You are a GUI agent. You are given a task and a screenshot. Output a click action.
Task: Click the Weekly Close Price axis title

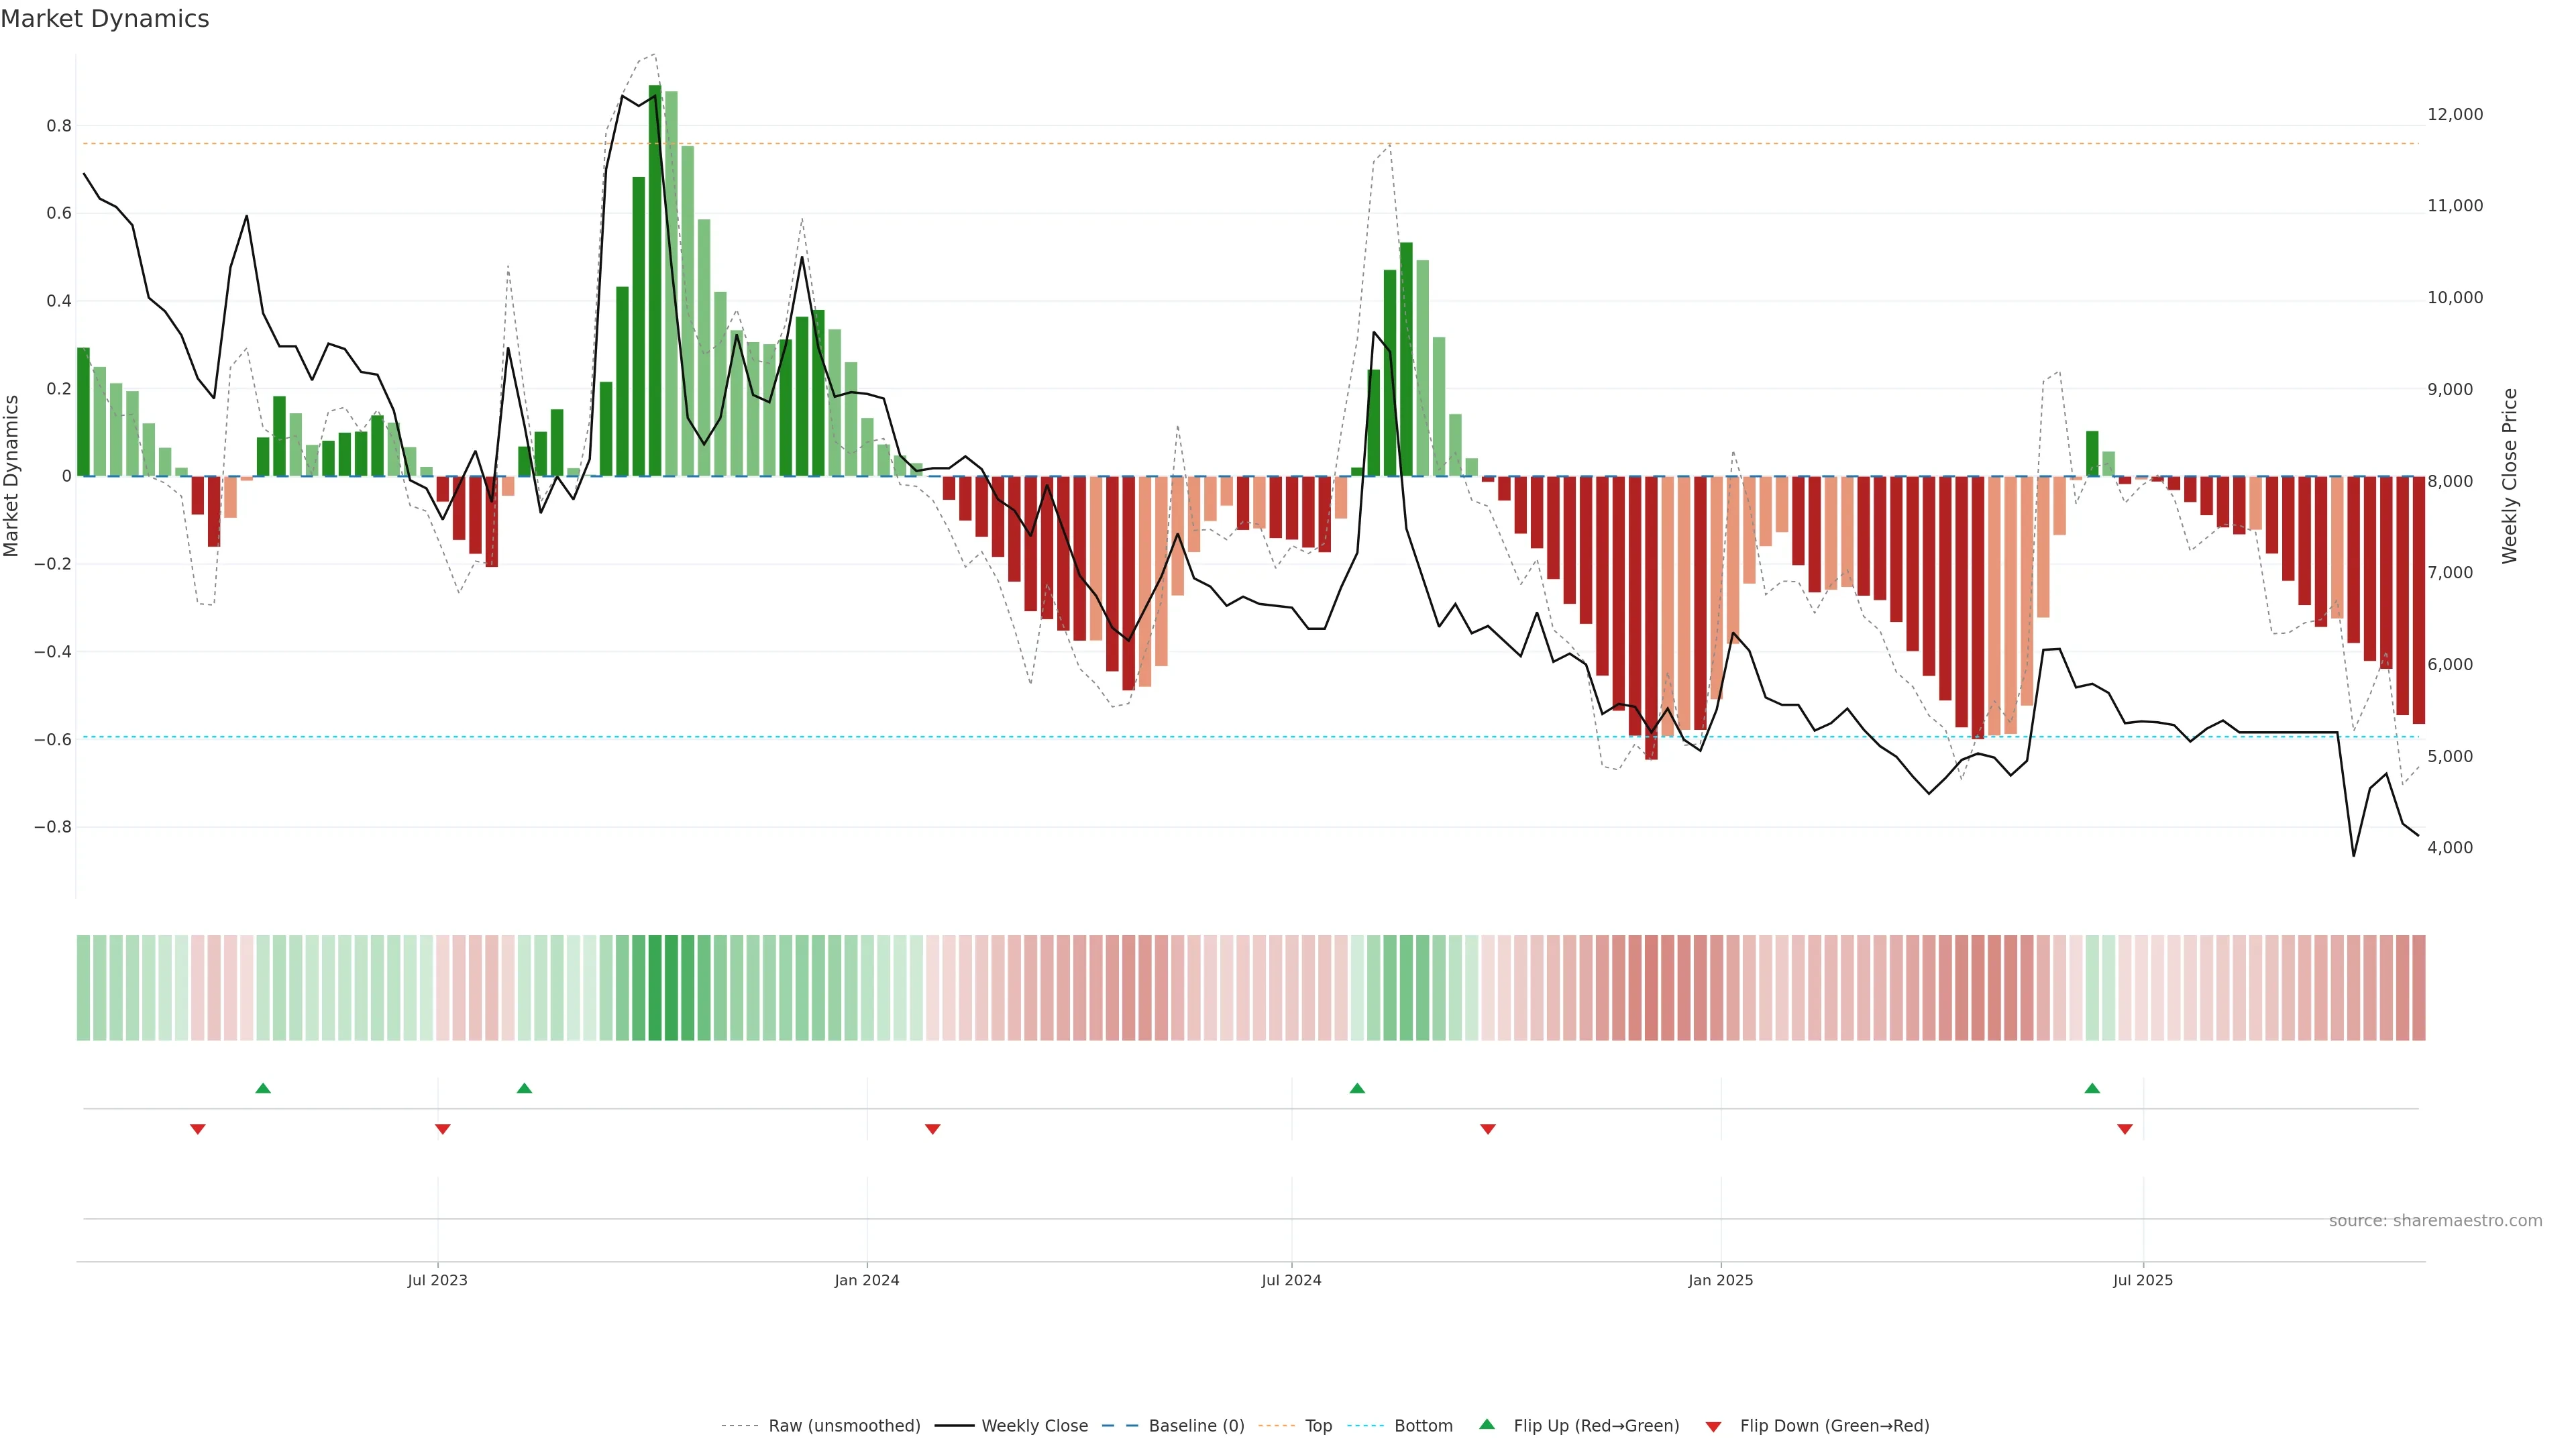click(x=2509, y=476)
